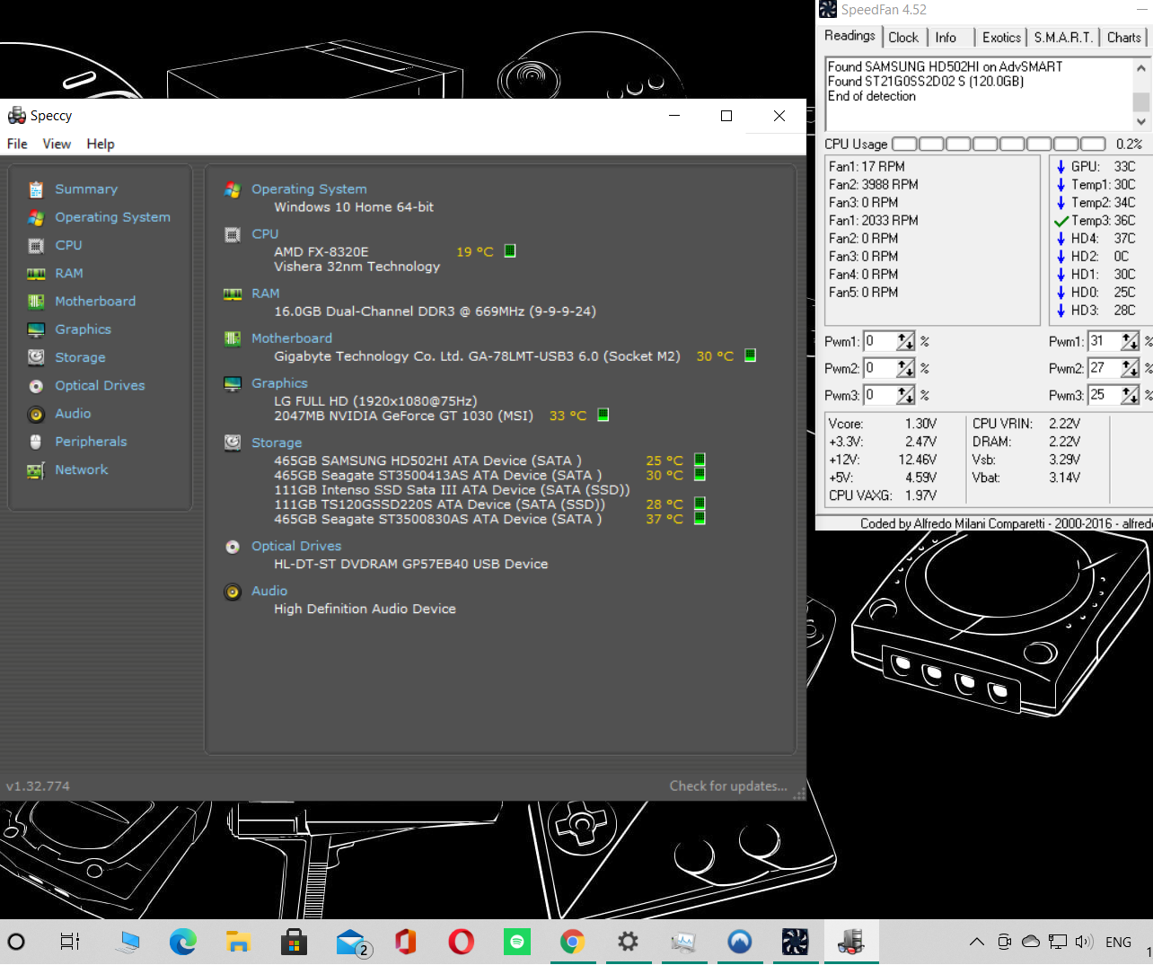Click Check for updates link in Speccy
The image size is (1153, 965).
[728, 786]
